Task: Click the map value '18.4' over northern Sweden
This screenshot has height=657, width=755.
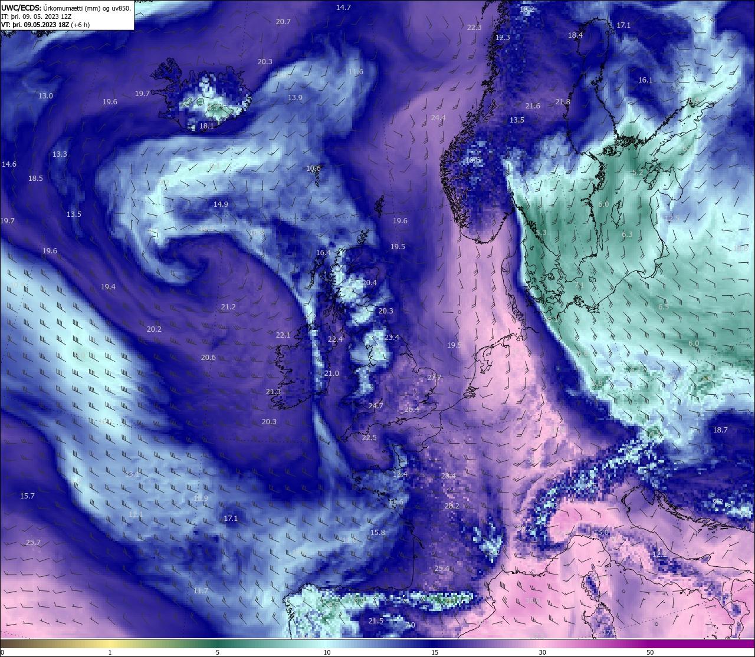Action: (x=575, y=35)
